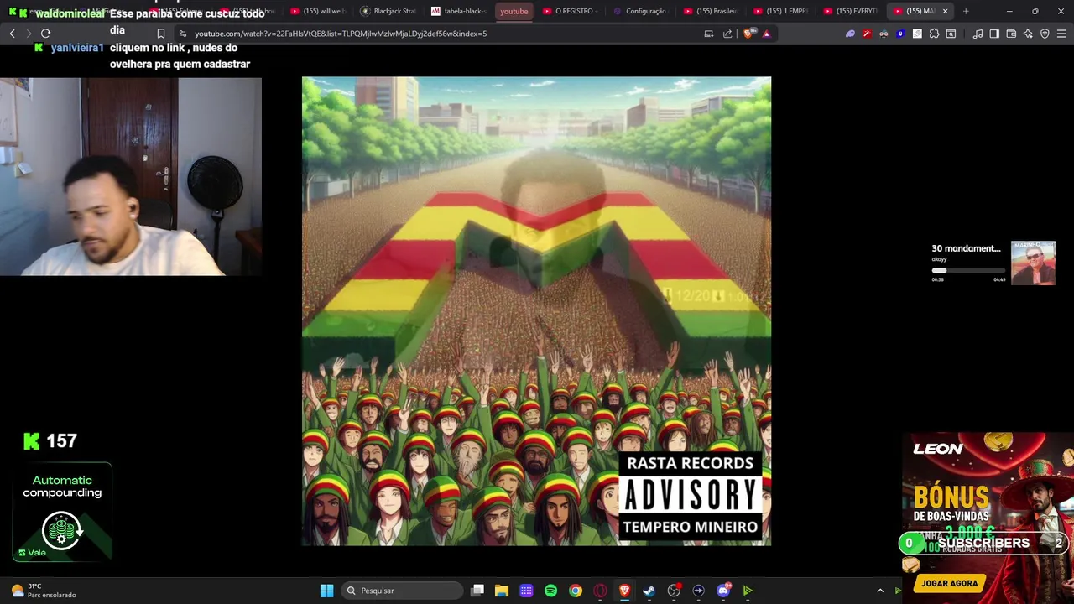Bookmark this page in the address bar
Screen dimensions: 1074x604
click(161, 34)
